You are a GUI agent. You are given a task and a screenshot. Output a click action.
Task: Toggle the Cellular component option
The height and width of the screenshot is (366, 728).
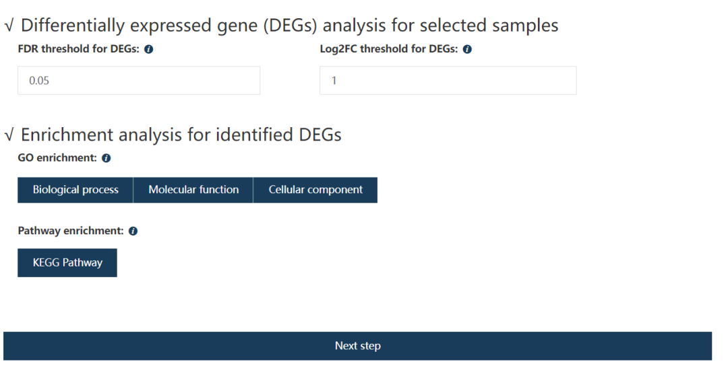[315, 190]
